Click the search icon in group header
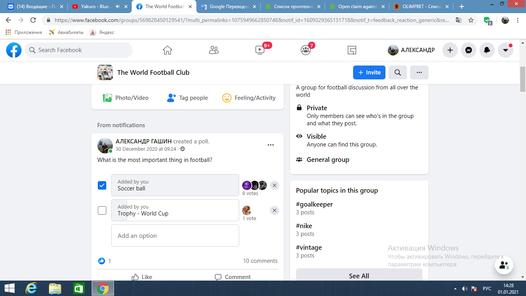526x296 pixels. coord(398,72)
